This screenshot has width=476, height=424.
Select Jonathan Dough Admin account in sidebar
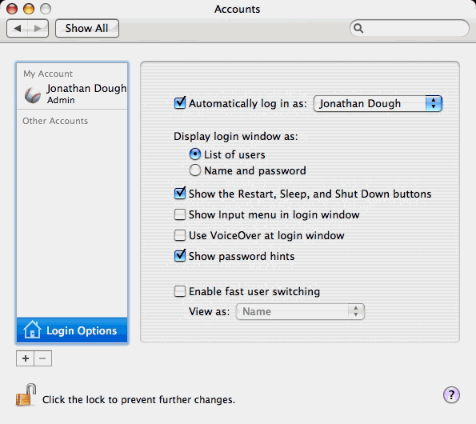(x=72, y=94)
